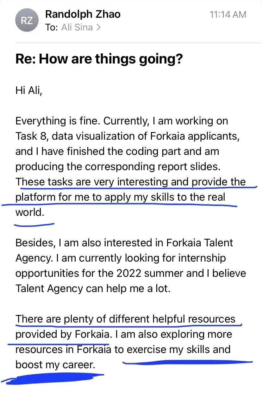
Task: Click underlined "There are plenty of different" line
Action: coord(125,319)
